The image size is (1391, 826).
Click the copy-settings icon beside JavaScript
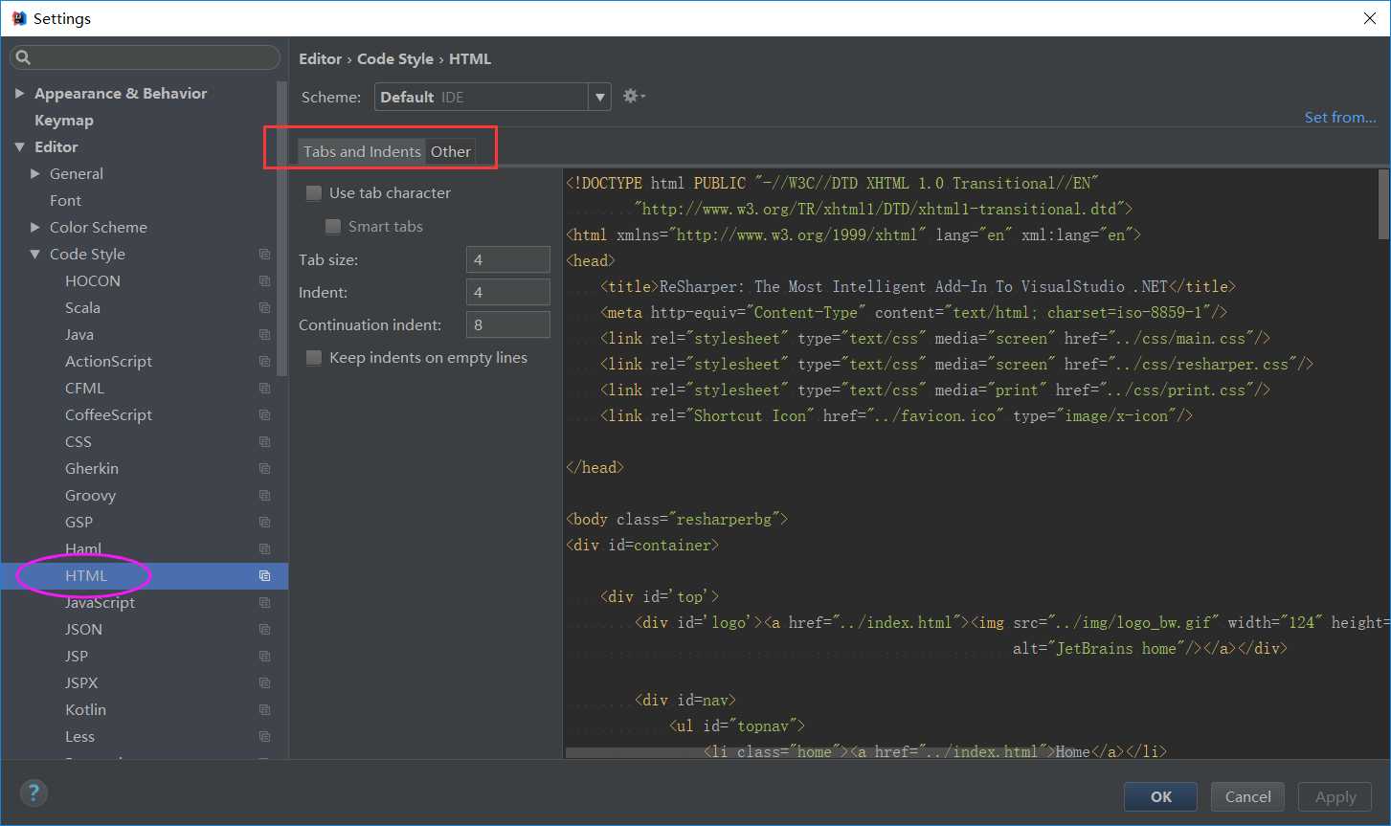(x=264, y=602)
